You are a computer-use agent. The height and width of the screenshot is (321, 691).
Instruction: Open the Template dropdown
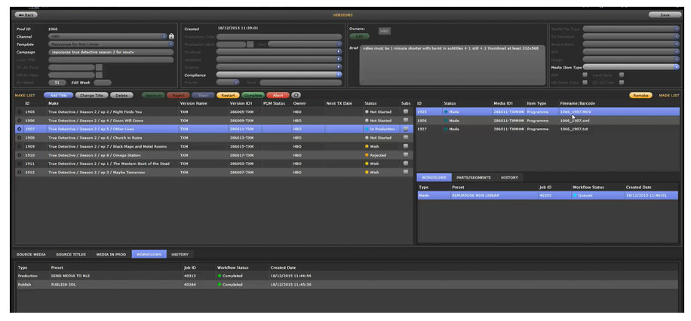[111, 44]
